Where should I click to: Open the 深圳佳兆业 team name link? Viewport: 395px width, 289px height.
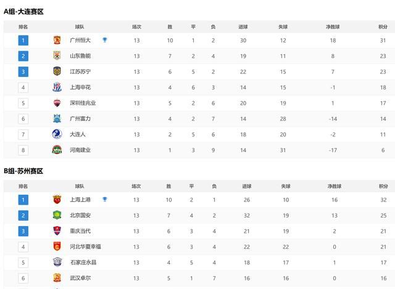coord(83,103)
